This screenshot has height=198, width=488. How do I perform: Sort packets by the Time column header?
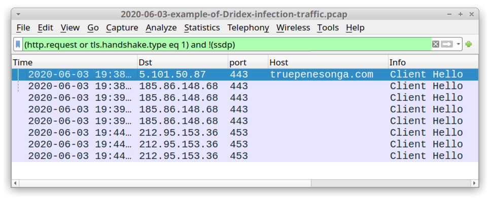click(x=75, y=62)
